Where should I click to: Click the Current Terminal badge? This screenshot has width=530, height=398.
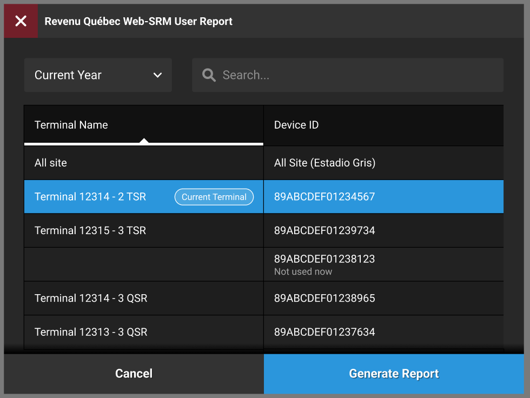[x=214, y=197]
